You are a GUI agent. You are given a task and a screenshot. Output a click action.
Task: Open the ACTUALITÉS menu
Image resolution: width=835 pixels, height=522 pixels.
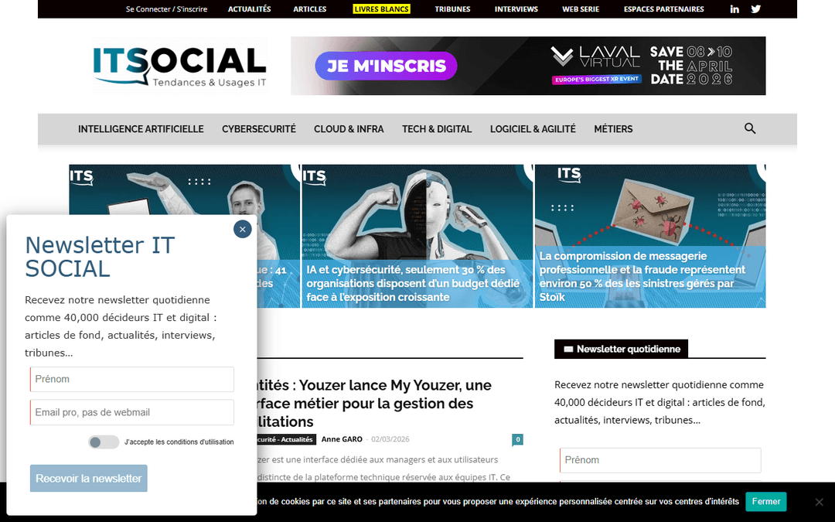249,9
